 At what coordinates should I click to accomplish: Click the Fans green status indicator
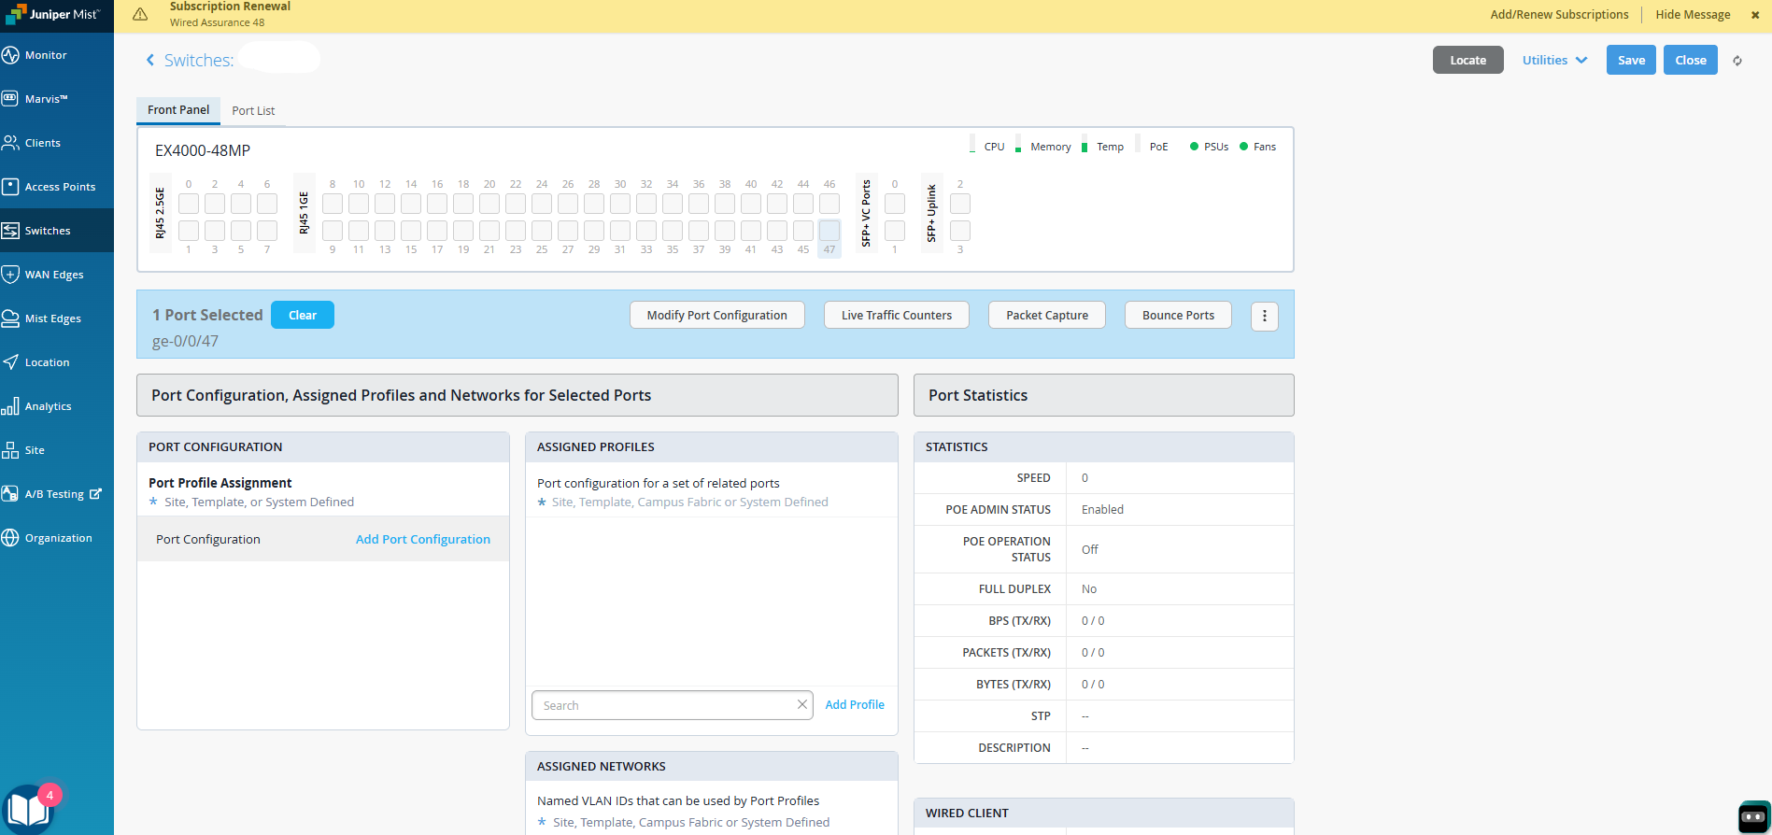tap(1243, 147)
